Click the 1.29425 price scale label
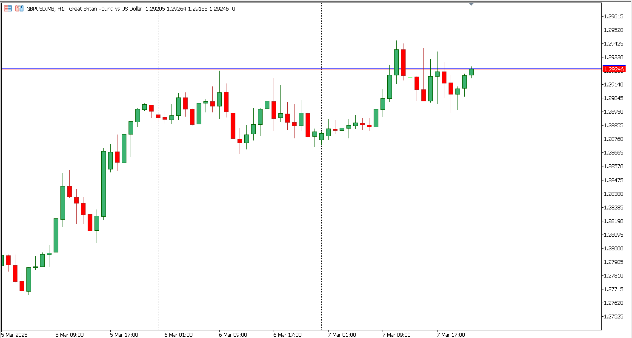This screenshot has height=338, width=632. click(613, 43)
